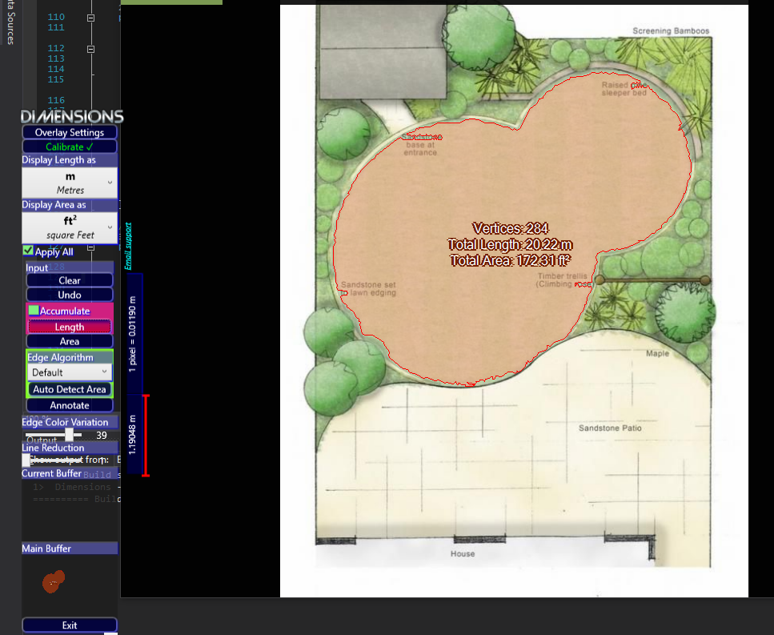Switch to Area measurement mode
The width and height of the screenshot is (774, 635).
70,341
